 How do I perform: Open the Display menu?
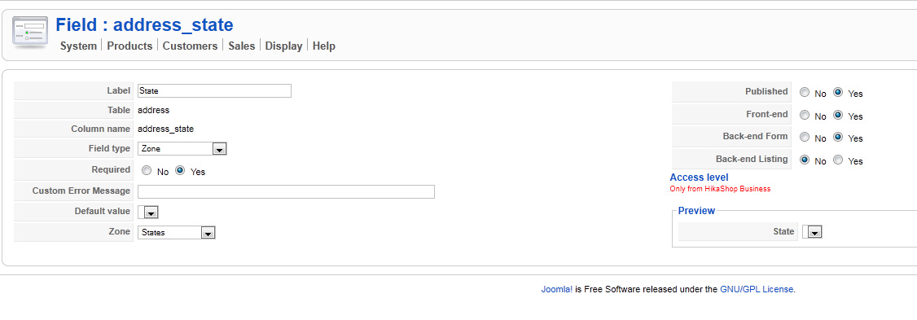tap(283, 46)
